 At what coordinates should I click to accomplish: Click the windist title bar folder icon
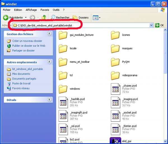(x=3, y=4)
